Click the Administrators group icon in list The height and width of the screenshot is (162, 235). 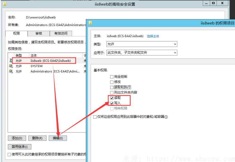tap(11, 71)
